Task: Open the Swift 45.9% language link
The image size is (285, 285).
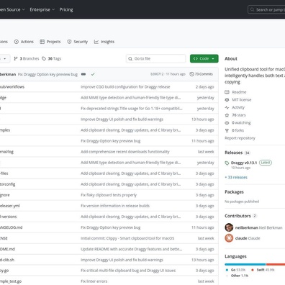Action: tap(263, 270)
